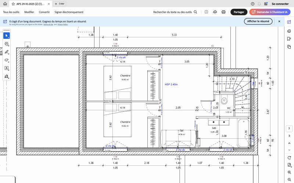The height and width of the screenshot is (183, 294).
Task: Zoom in with the magnifier plus icon
Action: pyautogui.click(x=289, y=172)
